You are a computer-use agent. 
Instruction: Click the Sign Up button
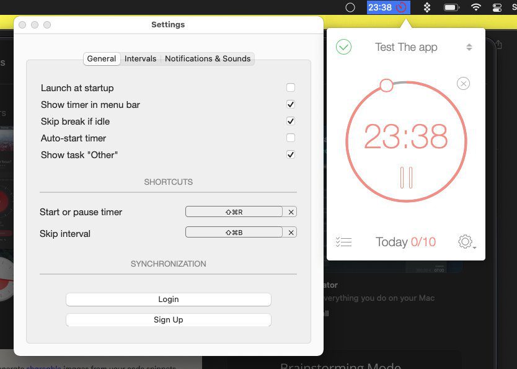[x=169, y=320]
